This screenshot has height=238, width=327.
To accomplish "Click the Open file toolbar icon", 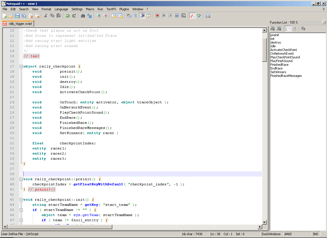I will pyautogui.click(x=11, y=16).
